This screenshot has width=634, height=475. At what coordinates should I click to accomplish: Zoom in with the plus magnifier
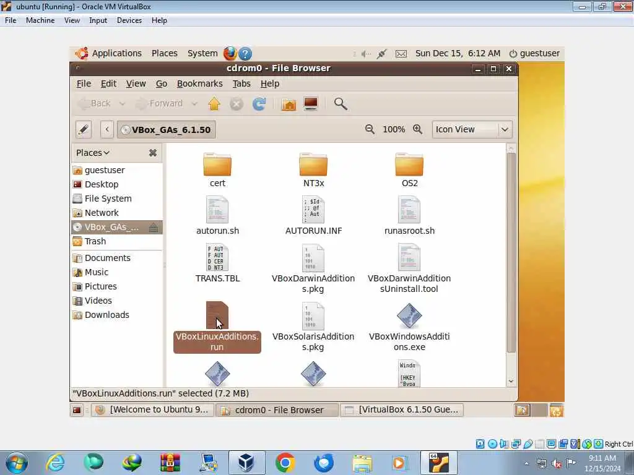click(417, 129)
